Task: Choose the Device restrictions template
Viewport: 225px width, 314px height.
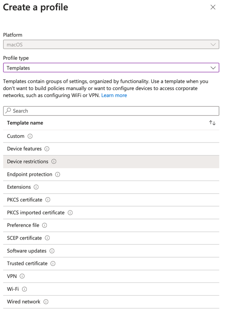Action: pyautogui.click(x=111, y=162)
